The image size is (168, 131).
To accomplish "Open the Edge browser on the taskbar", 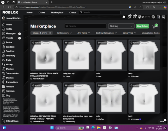I will click(x=93, y=128).
